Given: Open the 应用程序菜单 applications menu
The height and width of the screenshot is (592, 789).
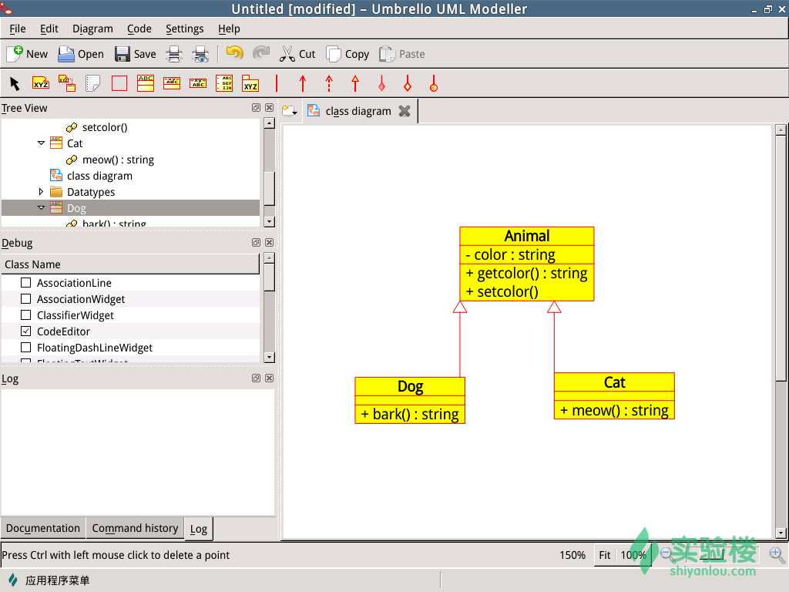Looking at the screenshot, I should pyautogui.click(x=49, y=580).
